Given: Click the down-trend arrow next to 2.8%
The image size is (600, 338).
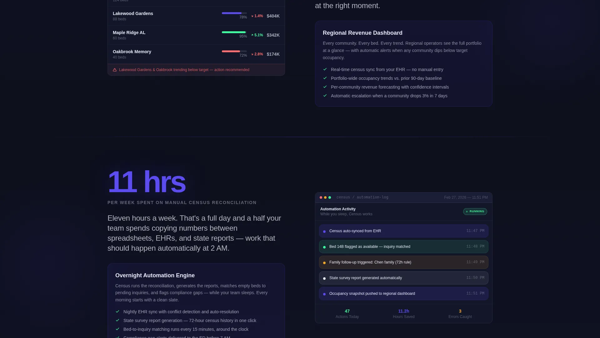Looking at the screenshot, I should click(252, 54).
